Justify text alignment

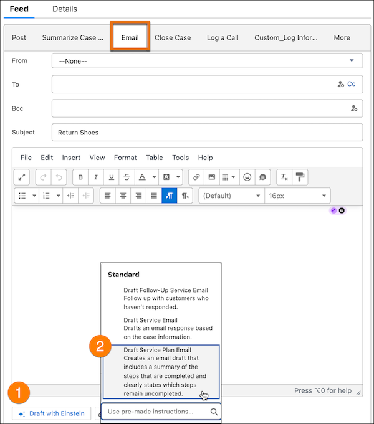click(154, 196)
